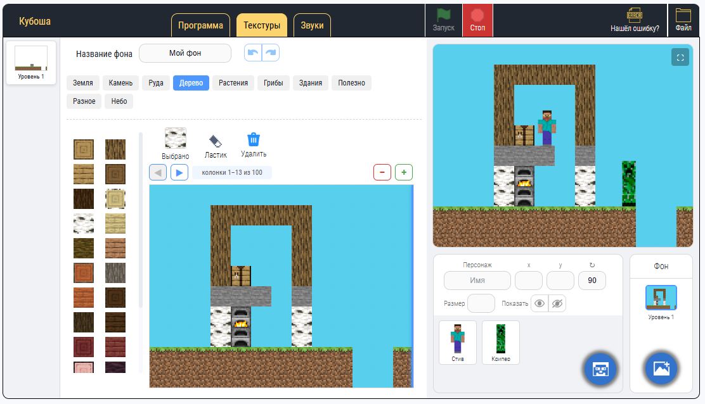Pick the birch log texture swatch
705x404 pixels.
[84, 224]
